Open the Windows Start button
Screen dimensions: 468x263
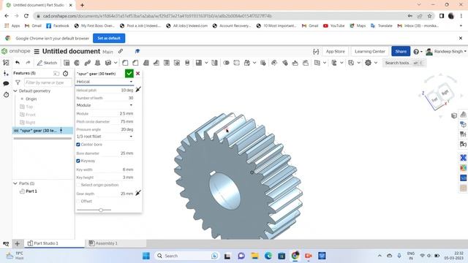pyautogui.click(x=146, y=256)
